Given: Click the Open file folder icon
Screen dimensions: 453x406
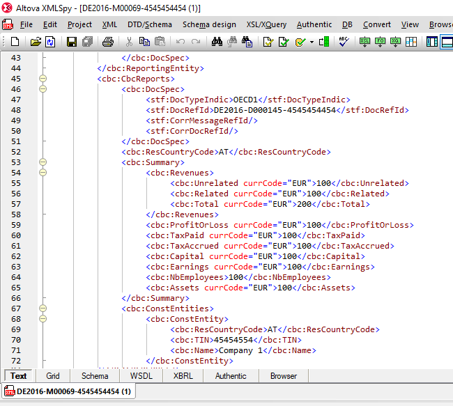Looking at the screenshot, I should click(35, 42).
